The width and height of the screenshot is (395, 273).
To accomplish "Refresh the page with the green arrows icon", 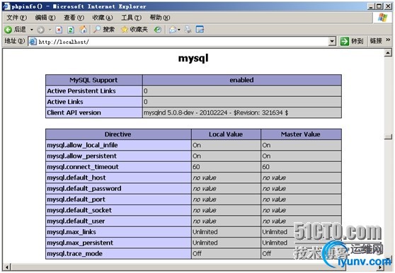I will pos(71,30).
